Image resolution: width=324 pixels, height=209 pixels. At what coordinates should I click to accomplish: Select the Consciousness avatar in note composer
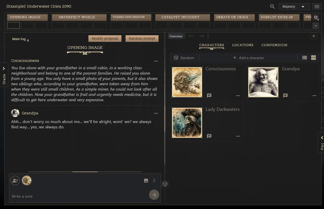(x=27, y=181)
